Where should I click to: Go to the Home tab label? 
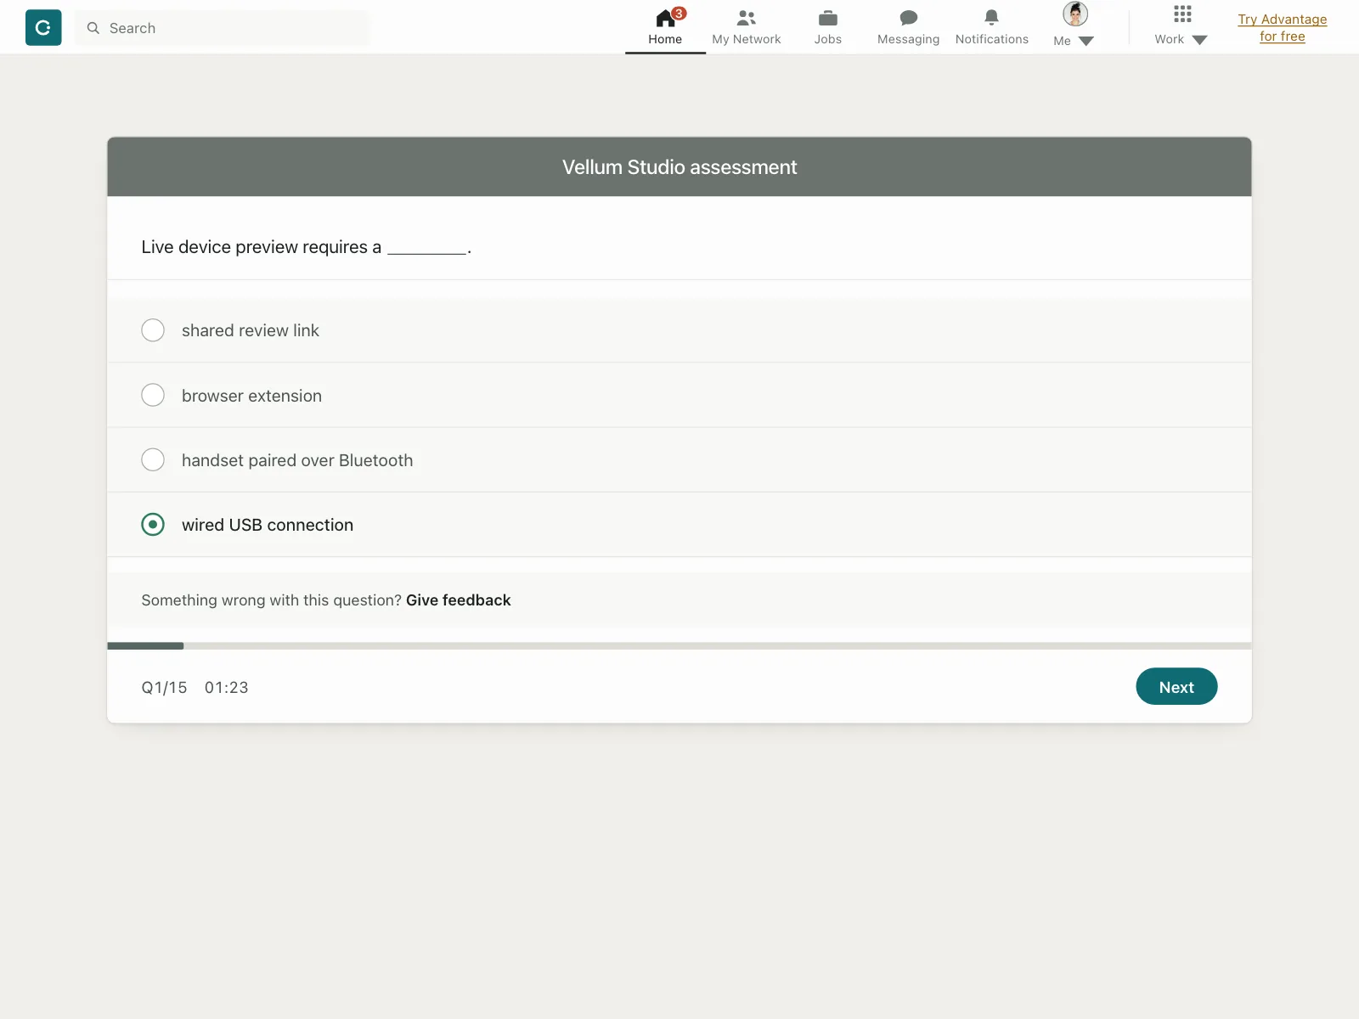(x=665, y=39)
